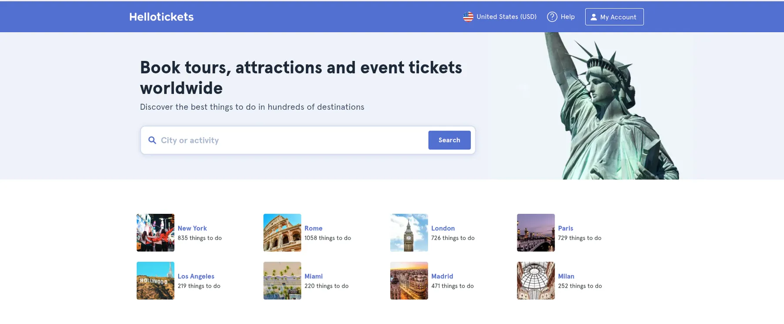Focus the City or activity field
This screenshot has height=324, width=784.
[287, 140]
